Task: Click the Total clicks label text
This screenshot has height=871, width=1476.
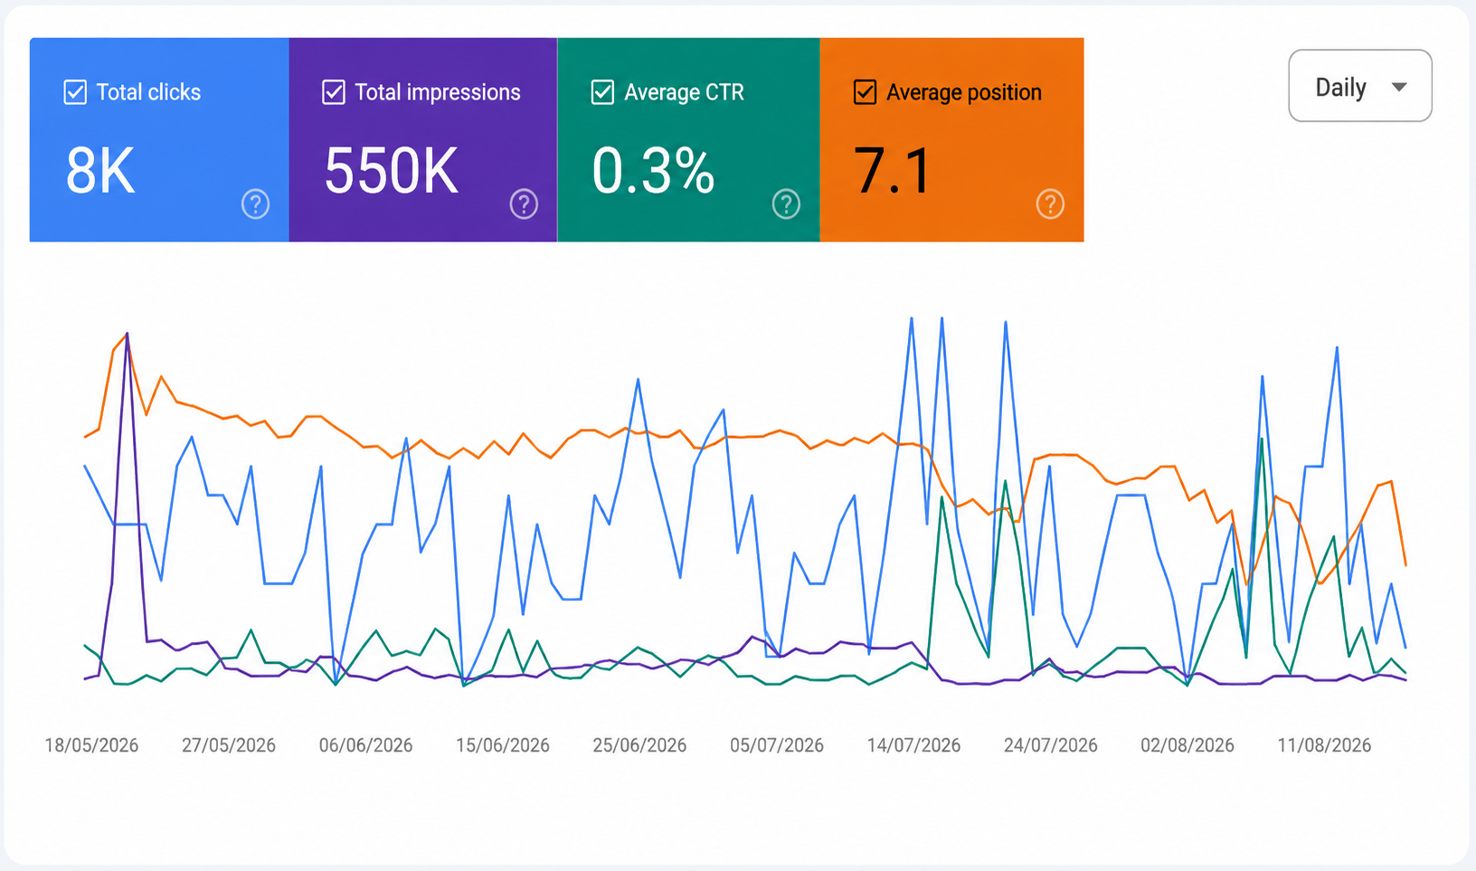Action: 148,92
